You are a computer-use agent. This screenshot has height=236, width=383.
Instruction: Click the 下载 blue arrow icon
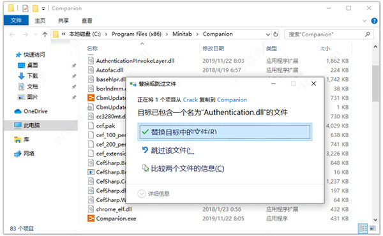click(22, 76)
